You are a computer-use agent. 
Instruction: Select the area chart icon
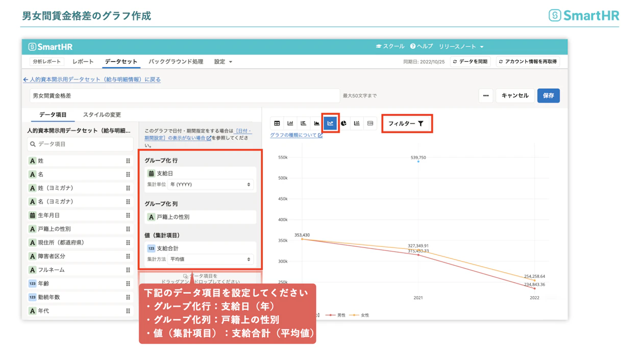[317, 123]
